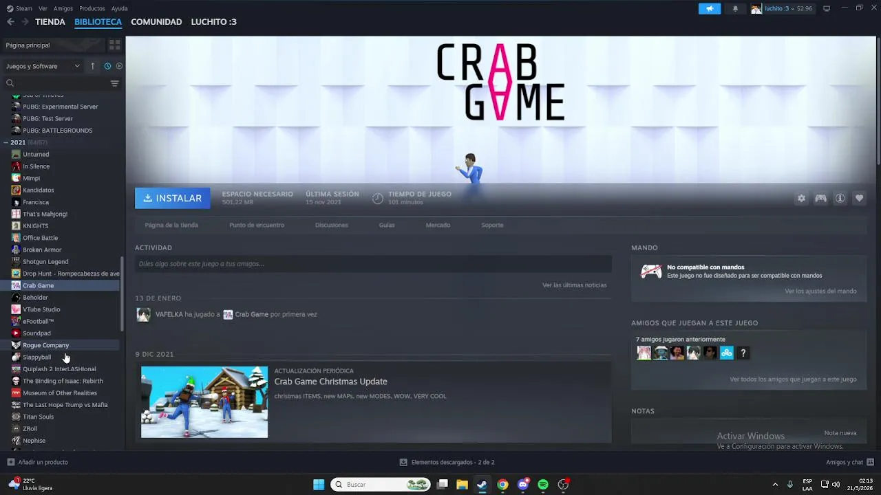The height and width of the screenshot is (495, 881).
Task: Open controller settings icon for Crab Game
Action: point(820,198)
